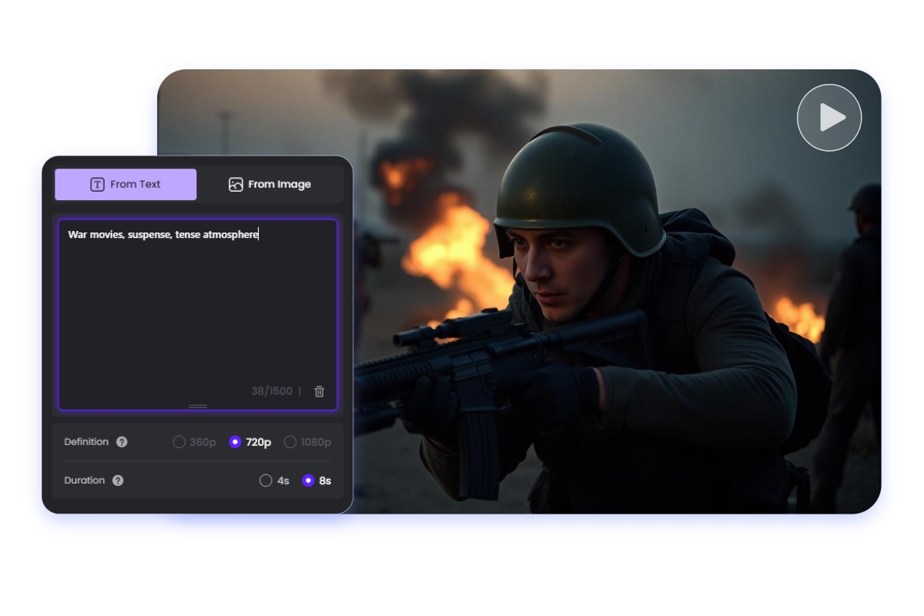The image size is (924, 616).
Task: Clear prompt with the trash icon
Action: click(x=320, y=391)
